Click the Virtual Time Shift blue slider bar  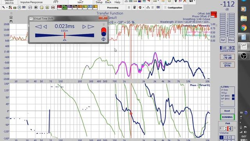click(x=64, y=35)
